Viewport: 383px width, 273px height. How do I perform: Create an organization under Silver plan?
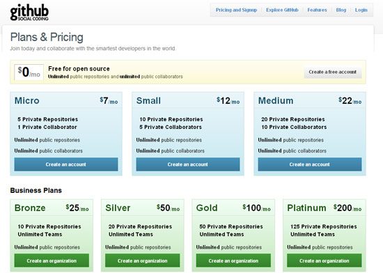[x=142, y=260]
